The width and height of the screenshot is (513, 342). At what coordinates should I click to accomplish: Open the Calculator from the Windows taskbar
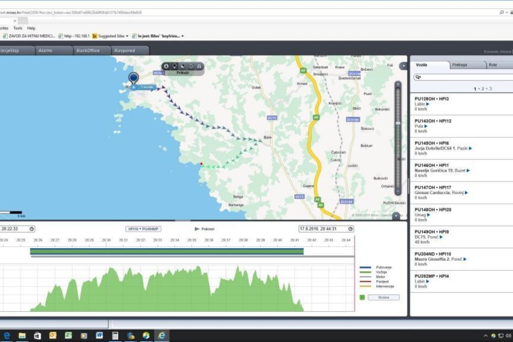115,335
